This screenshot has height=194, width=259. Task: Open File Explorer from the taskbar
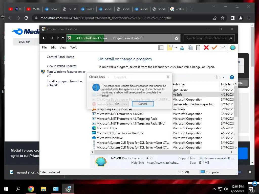click(43, 189)
